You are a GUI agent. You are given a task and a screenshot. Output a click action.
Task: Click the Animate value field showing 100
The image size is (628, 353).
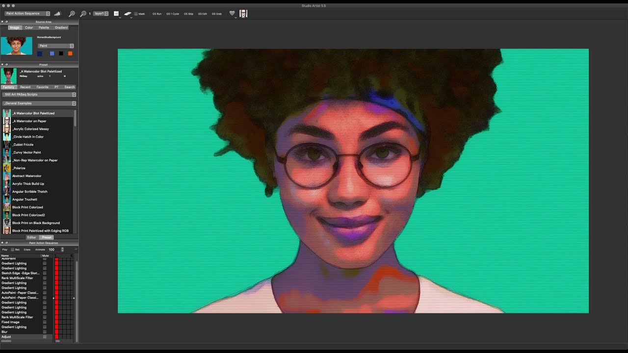(53, 250)
